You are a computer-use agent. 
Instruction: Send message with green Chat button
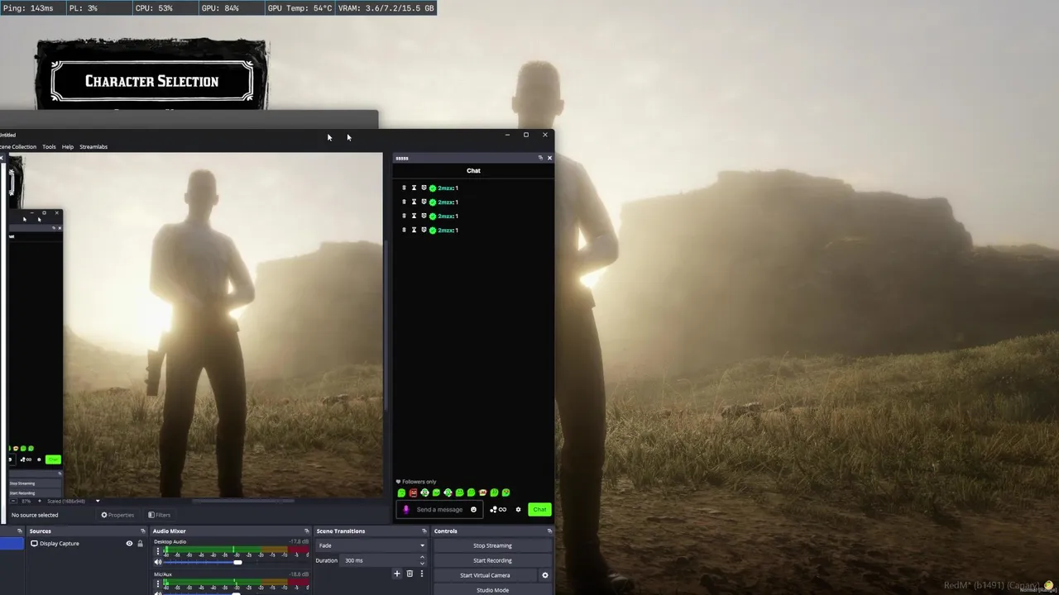pos(539,509)
